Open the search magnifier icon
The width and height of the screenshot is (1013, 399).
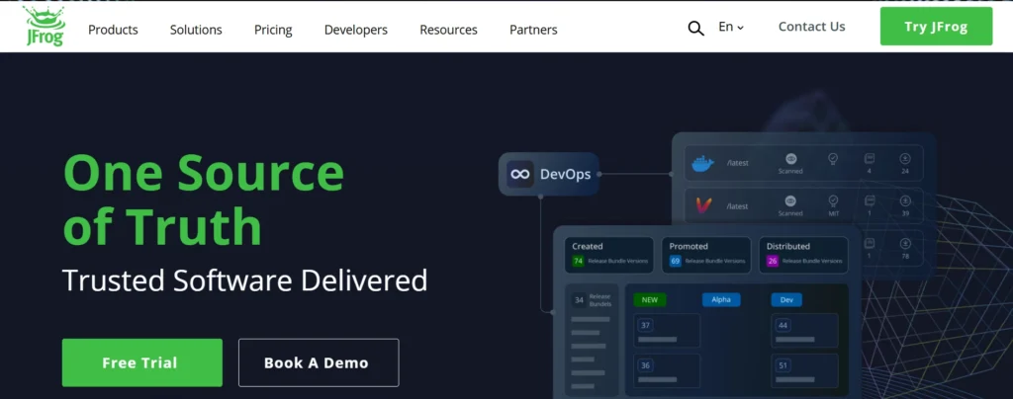tap(695, 29)
